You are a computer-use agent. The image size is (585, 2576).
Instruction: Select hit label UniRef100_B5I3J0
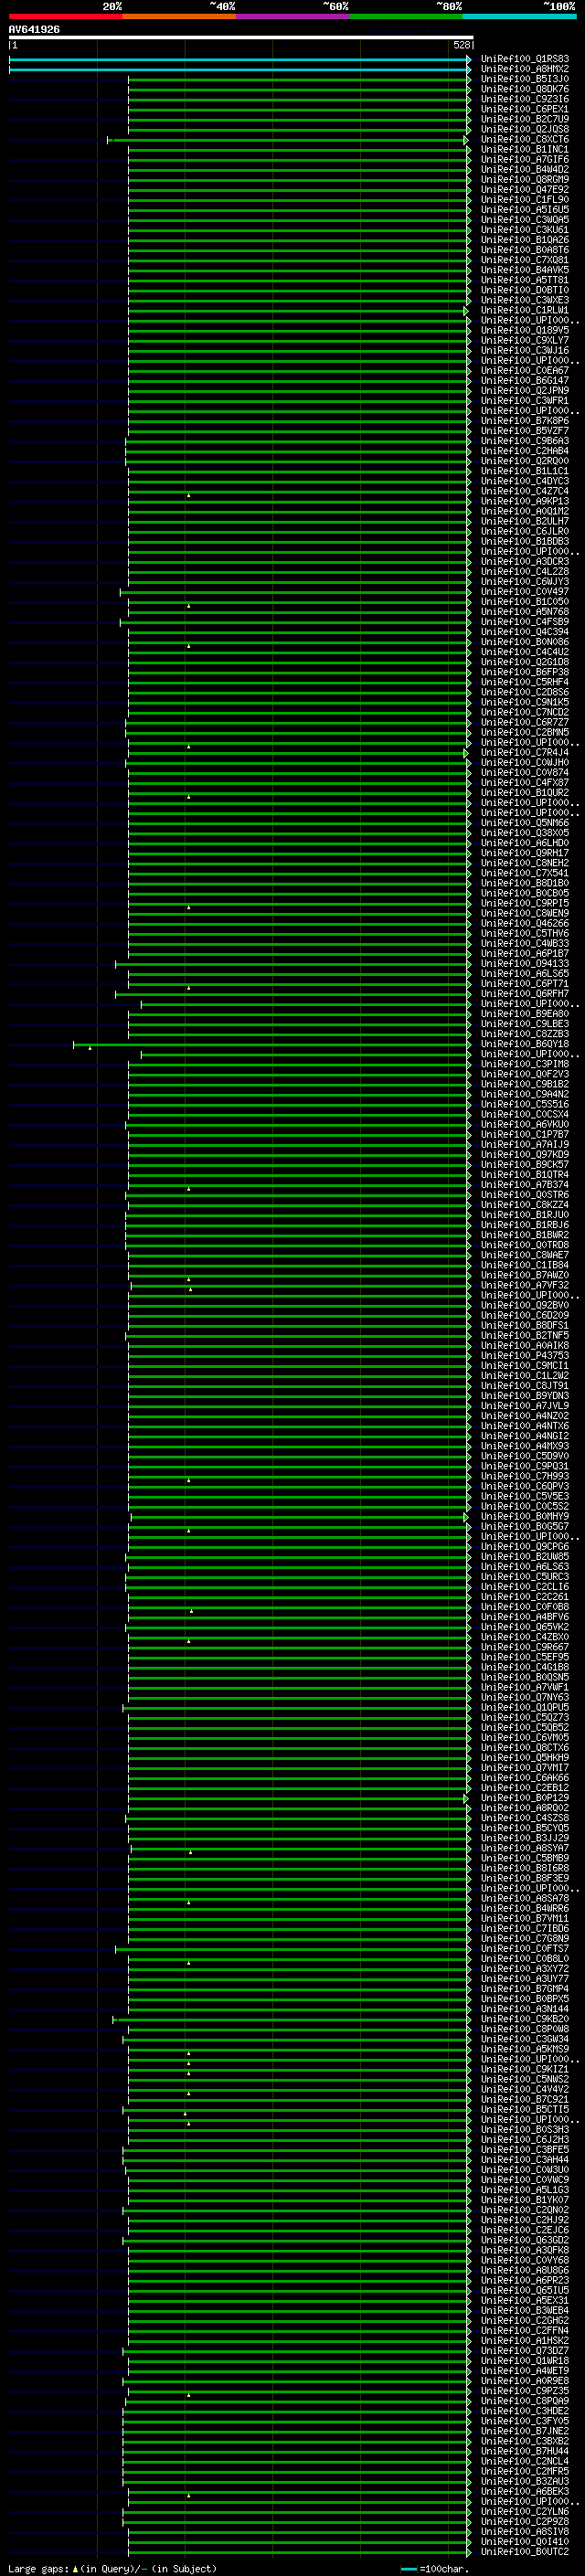tap(525, 79)
